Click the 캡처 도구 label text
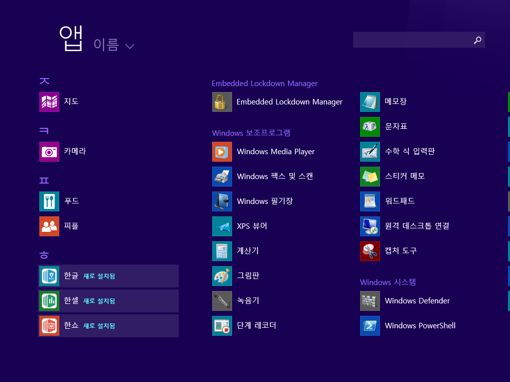This screenshot has width=510, height=382. coord(401,251)
